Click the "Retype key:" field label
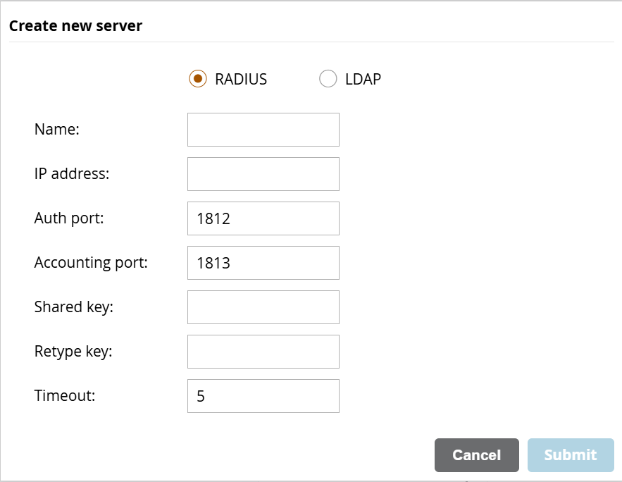Screen dimensions: 622x482 [73, 352]
